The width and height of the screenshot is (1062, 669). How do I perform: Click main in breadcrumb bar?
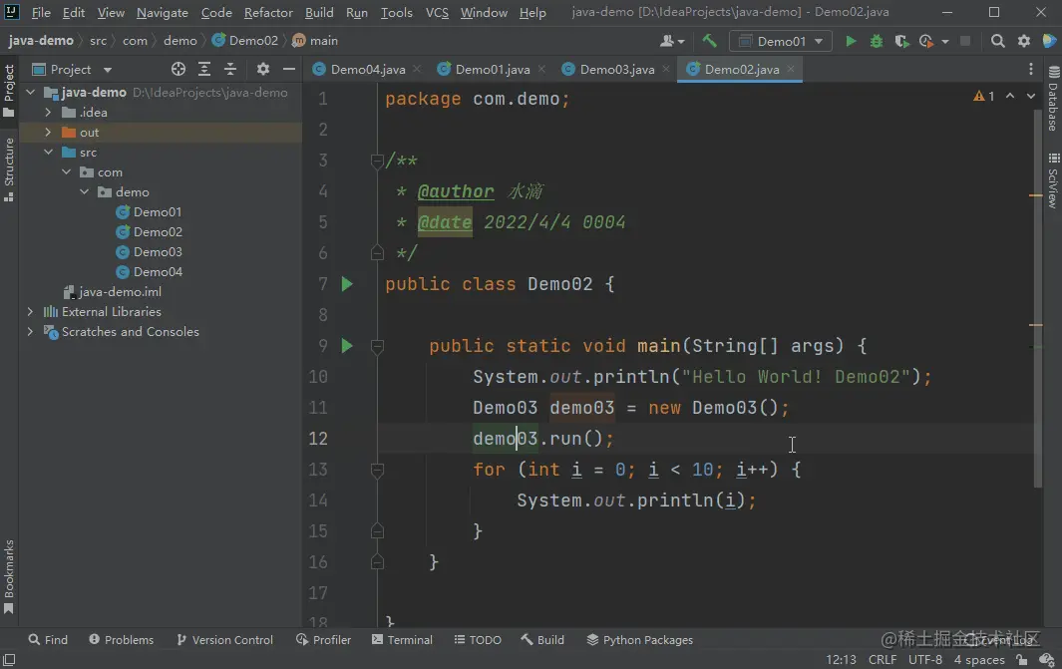[x=316, y=41]
